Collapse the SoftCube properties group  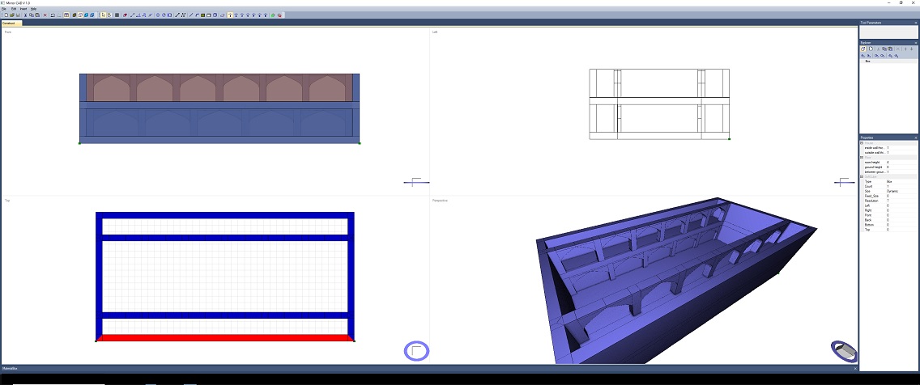click(862, 177)
